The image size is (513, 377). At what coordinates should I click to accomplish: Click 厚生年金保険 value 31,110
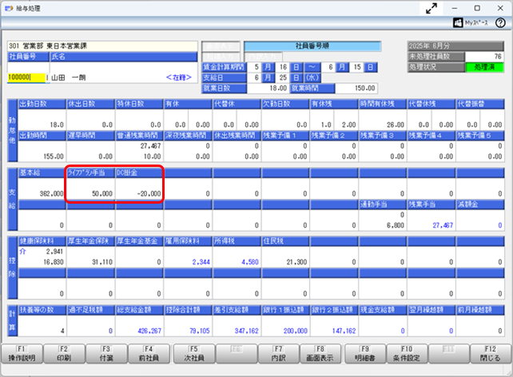point(102,262)
